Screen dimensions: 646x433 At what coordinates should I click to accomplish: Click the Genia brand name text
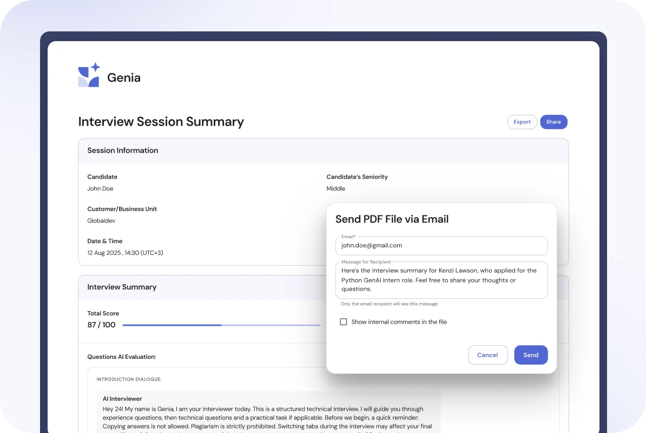tap(124, 78)
